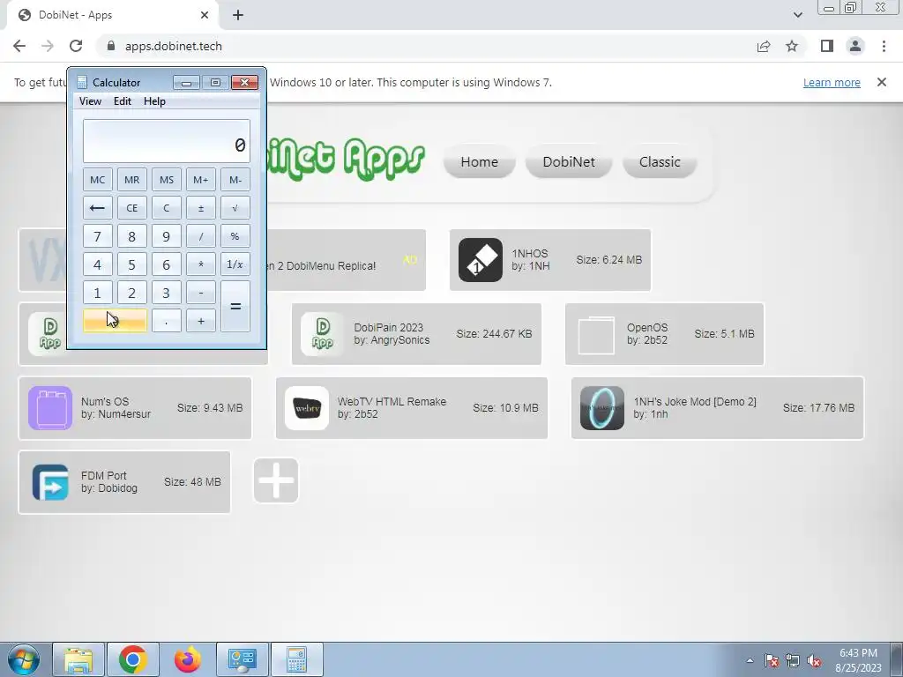Click Calculator plus button
This screenshot has width=903, height=677.
pyautogui.click(x=201, y=321)
